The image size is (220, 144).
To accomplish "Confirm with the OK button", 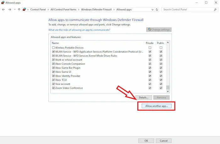I will pos(146,141).
